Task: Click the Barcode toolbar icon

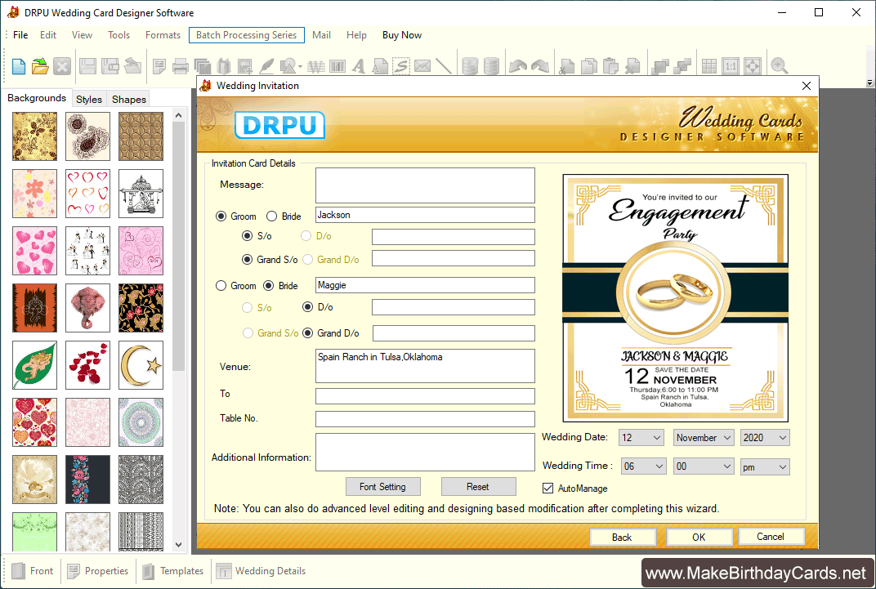Action: (x=337, y=66)
